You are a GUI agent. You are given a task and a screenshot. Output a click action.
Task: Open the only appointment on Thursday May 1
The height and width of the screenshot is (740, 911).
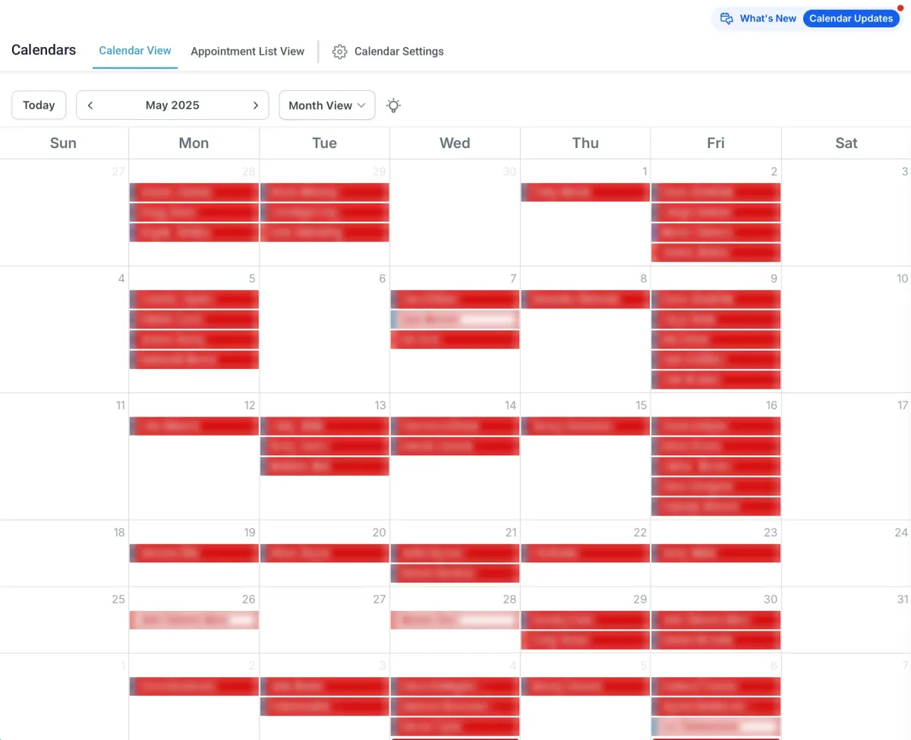pos(585,192)
